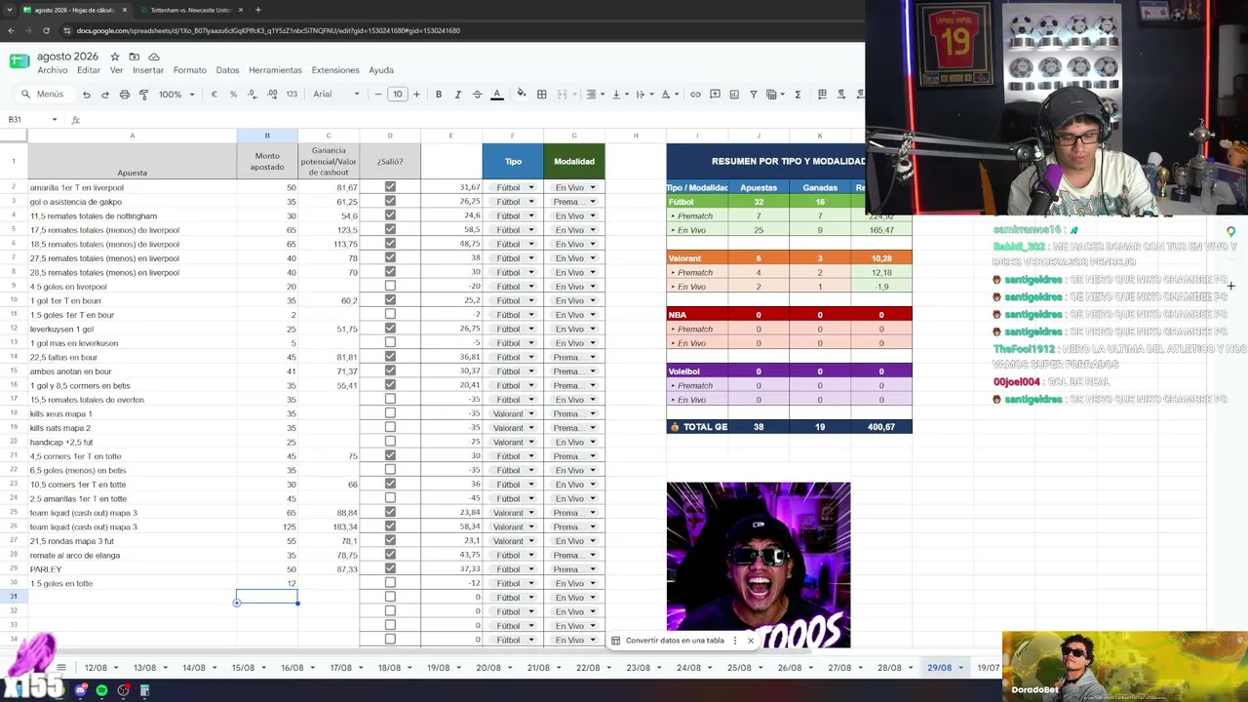Go back in the browser
The width and height of the screenshot is (1248, 702).
11,30
